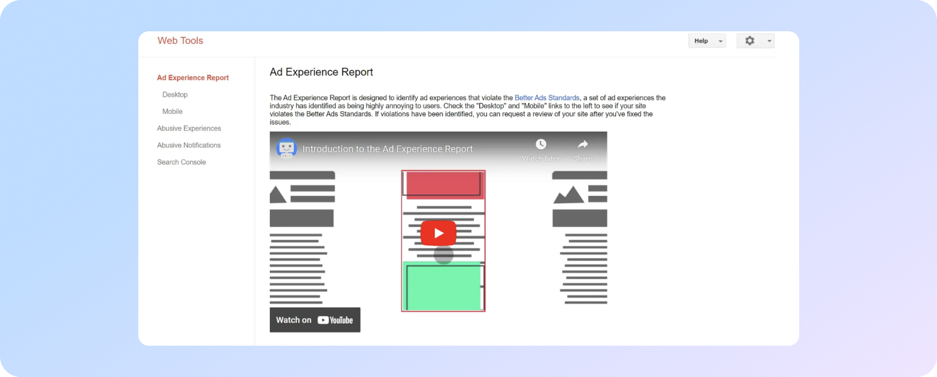Open the settings gear menu
The height and width of the screenshot is (377, 937).
750,41
